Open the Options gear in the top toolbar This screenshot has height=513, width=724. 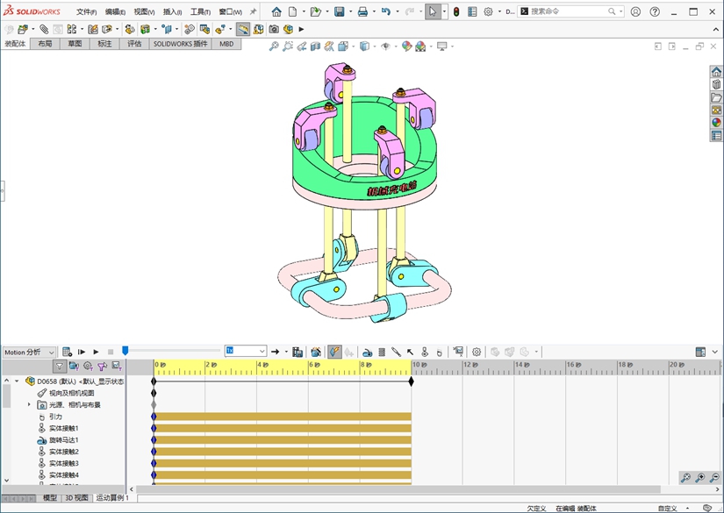coord(489,12)
